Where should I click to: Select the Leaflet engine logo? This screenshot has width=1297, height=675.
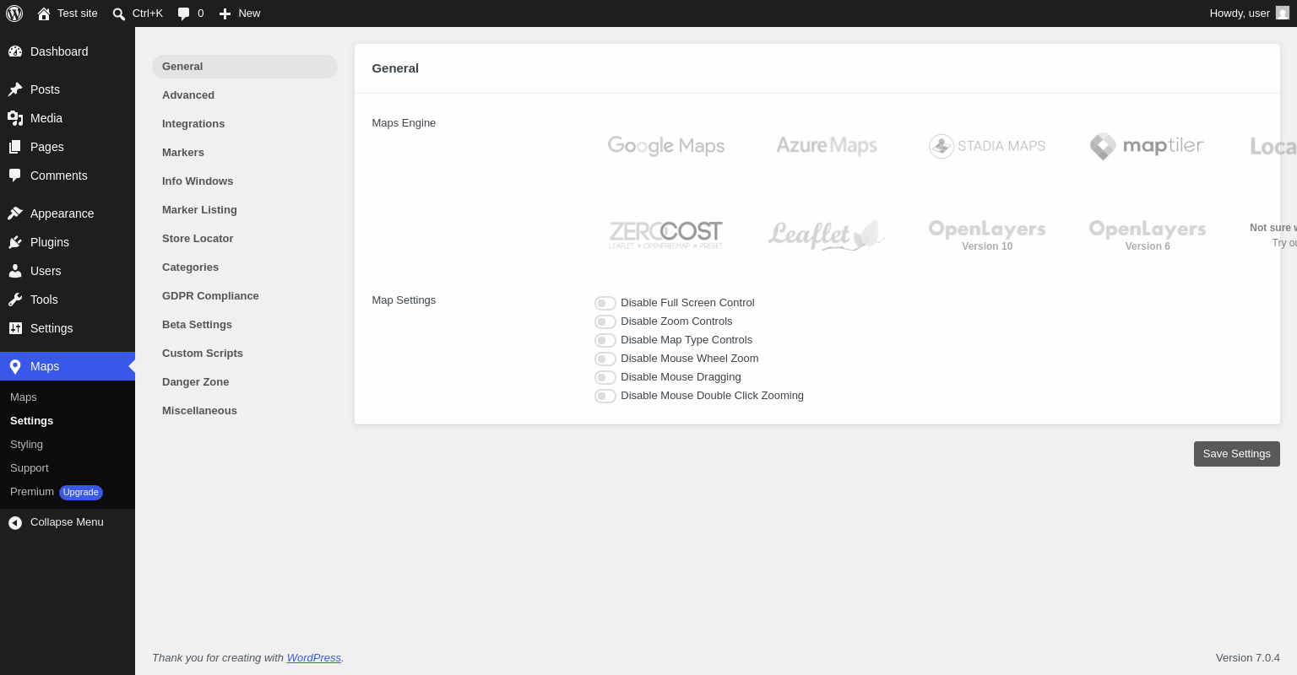click(x=827, y=235)
